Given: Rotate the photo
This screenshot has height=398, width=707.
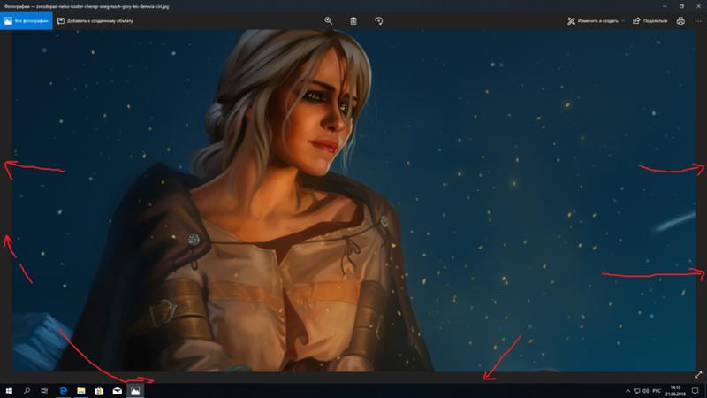Looking at the screenshot, I should (x=379, y=20).
